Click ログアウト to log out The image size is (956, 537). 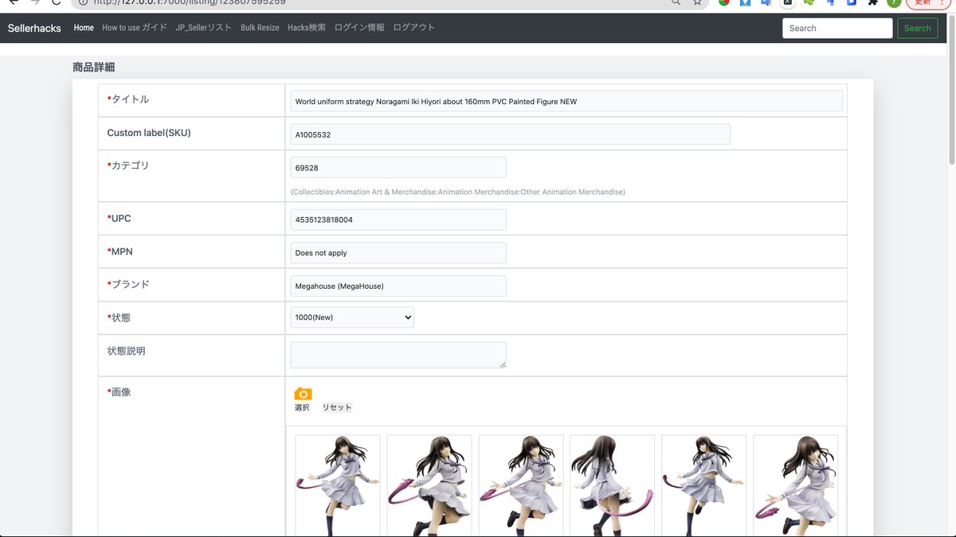414,28
